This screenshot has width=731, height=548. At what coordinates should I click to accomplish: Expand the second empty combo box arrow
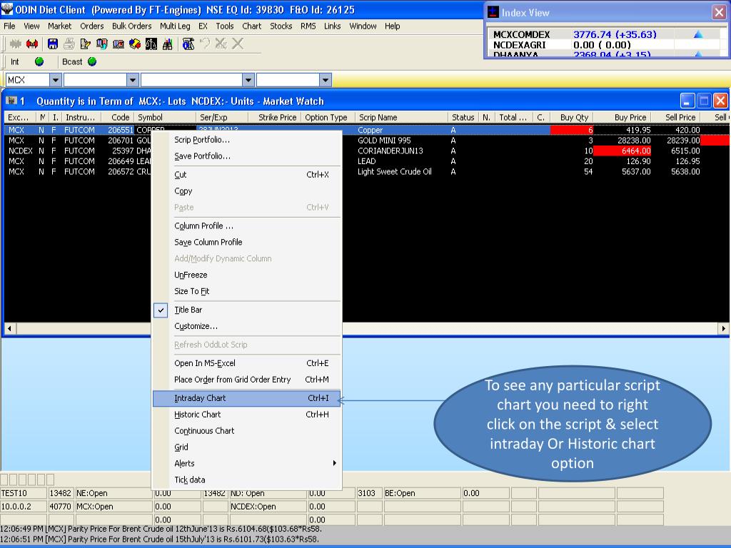click(132, 80)
